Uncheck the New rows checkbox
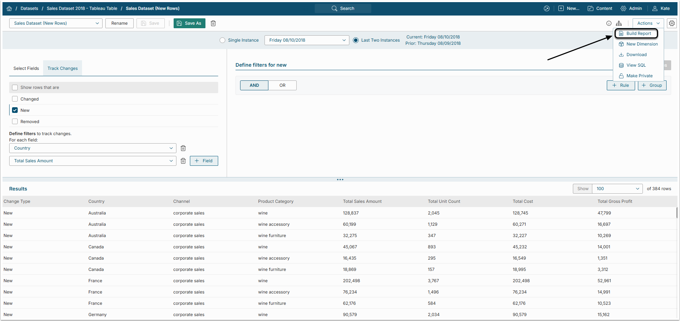This screenshot has width=680, height=321. pyautogui.click(x=15, y=110)
